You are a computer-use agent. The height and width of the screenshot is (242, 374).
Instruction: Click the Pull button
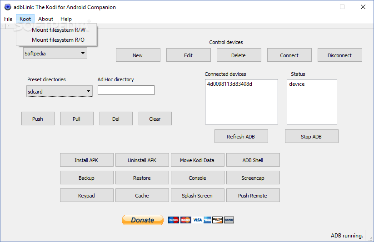(77, 119)
